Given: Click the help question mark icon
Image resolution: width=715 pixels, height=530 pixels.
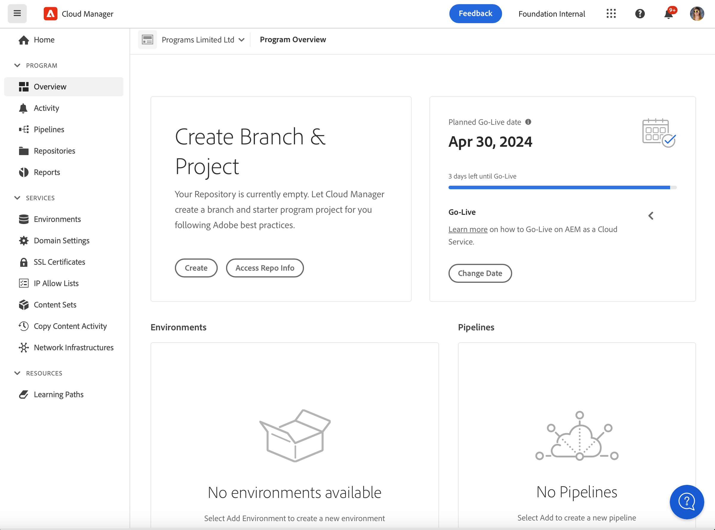Looking at the screenshot, I should tap(640, 13).
